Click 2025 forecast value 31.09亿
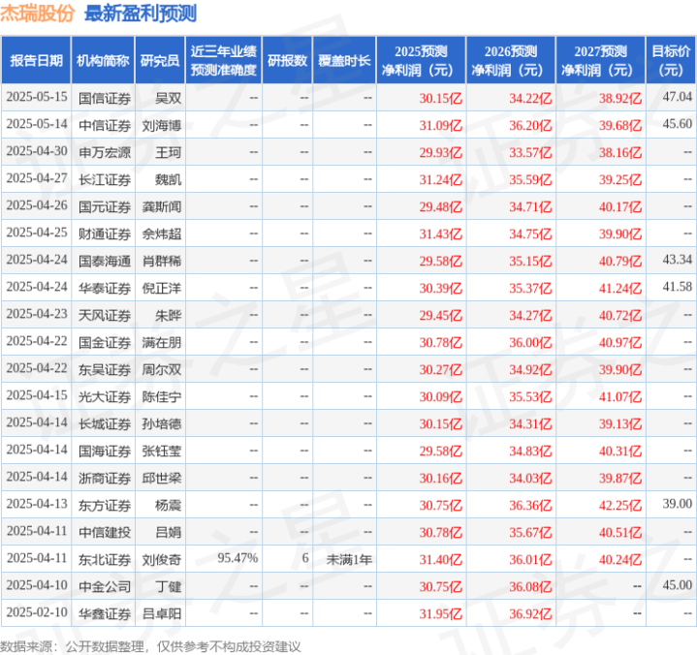Viewport: 697px width, 655px height. click(x=440, y=125)
